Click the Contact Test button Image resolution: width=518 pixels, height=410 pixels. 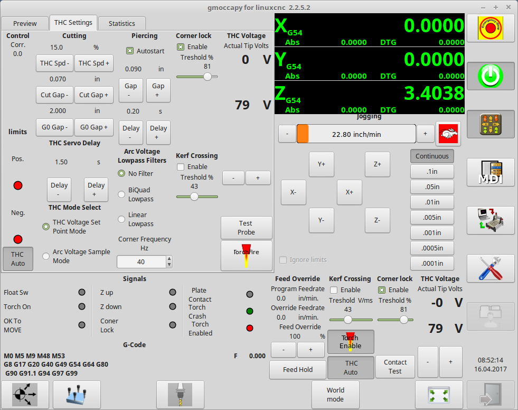coord(395,367)
